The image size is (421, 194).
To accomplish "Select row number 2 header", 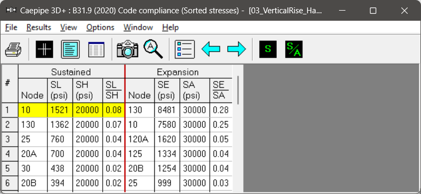I will pyautogui.click(x=10, y=124).
